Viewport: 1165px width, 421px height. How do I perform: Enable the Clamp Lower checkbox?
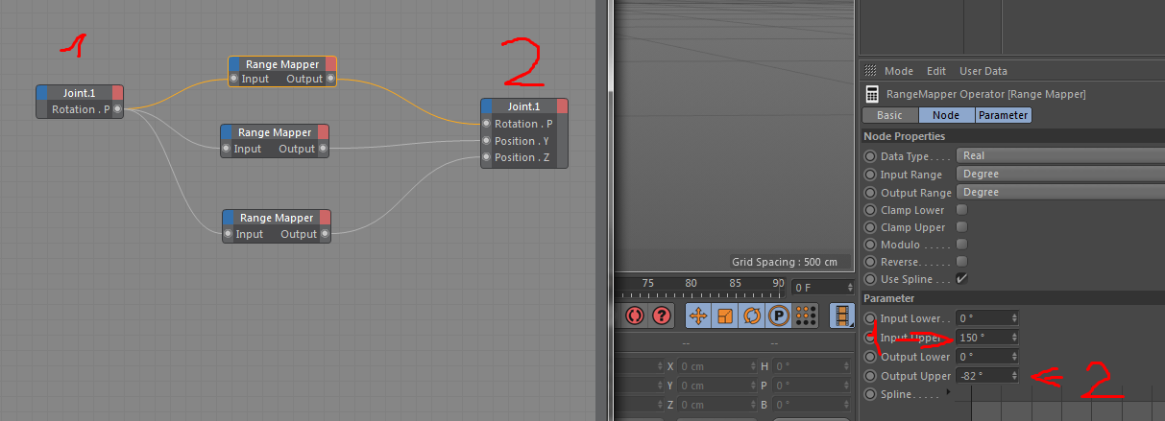point(961,210)
